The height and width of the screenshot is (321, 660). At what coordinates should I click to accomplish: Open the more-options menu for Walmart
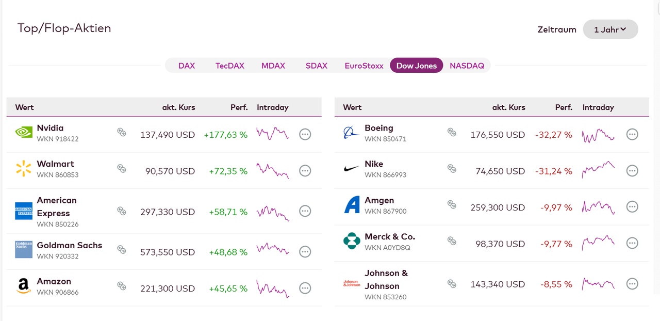(x=305, y=171)
